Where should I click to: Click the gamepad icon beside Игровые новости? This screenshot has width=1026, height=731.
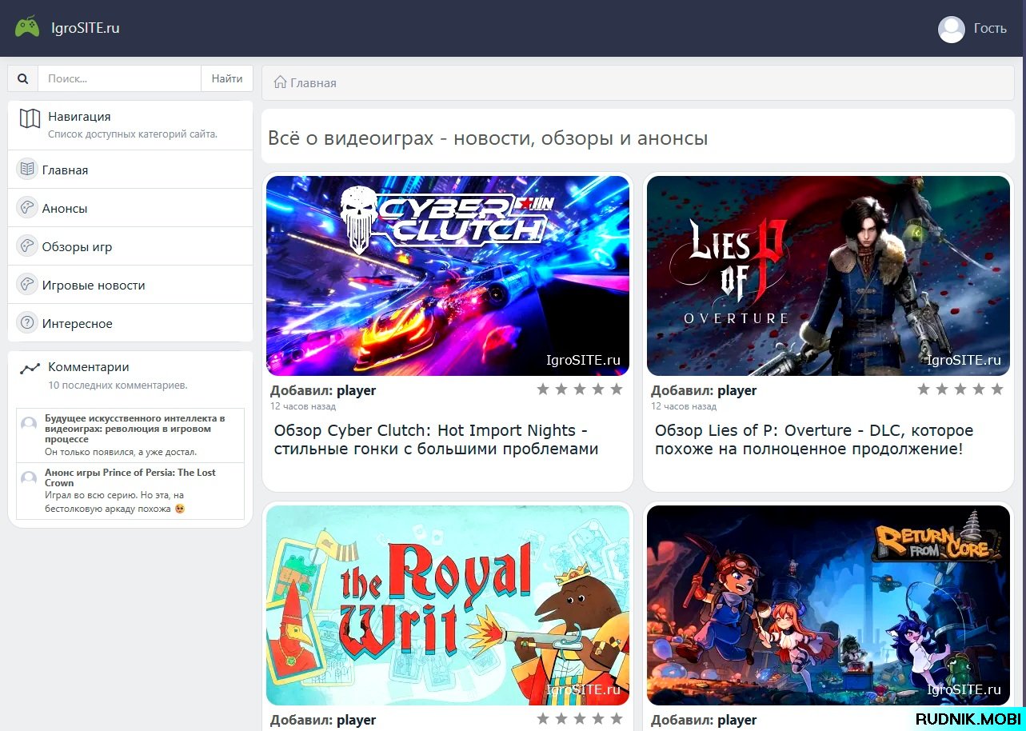(27, 285)
